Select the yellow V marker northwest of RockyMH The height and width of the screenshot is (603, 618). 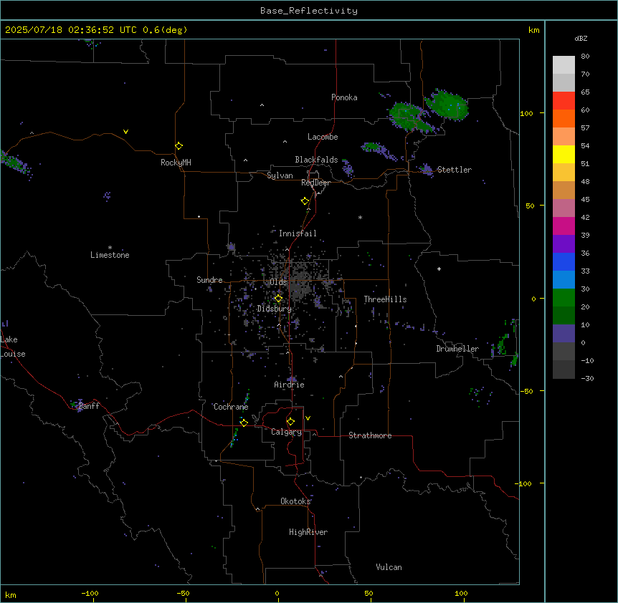click(x=125, y=132)
